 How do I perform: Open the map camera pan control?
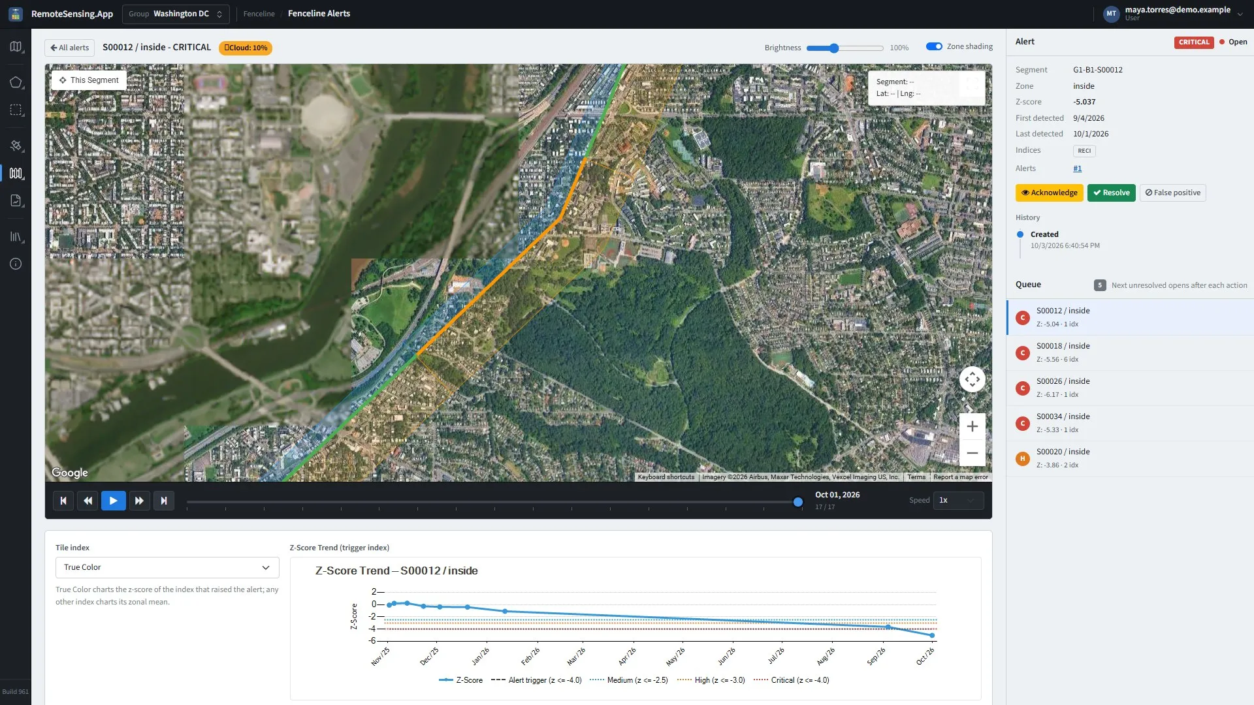[x=972, y=379]
